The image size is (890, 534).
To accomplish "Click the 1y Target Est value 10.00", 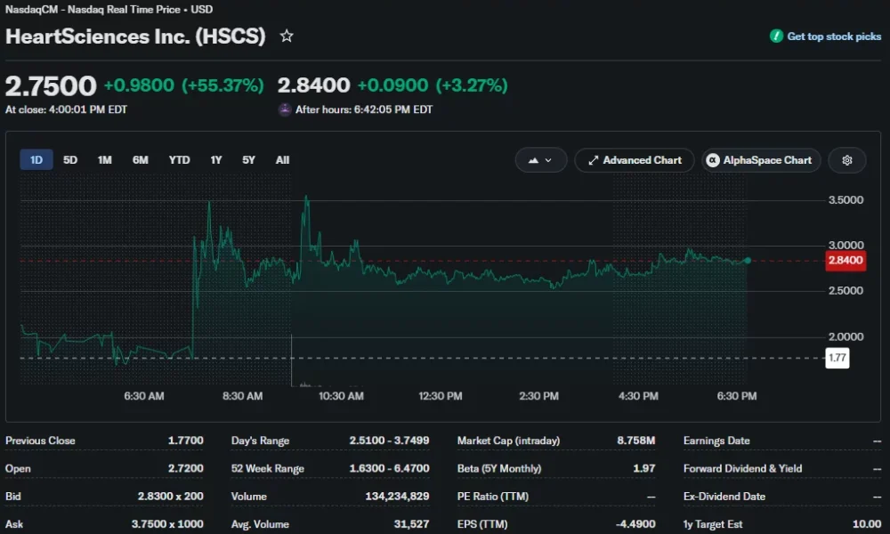I will [867, 524].
